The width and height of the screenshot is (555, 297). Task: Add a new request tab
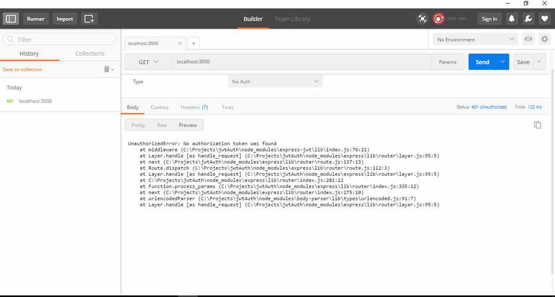(194, 43)
